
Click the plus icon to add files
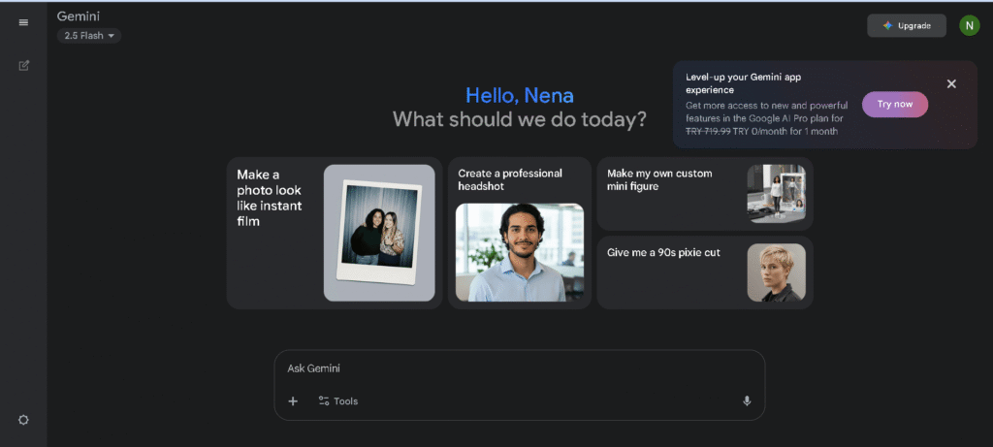click(293, 401)
